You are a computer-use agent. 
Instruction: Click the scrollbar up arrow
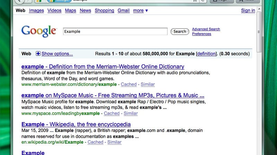(259, 9)
